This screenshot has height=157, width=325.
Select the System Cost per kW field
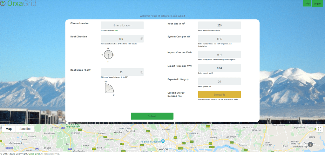pos(219,39)
